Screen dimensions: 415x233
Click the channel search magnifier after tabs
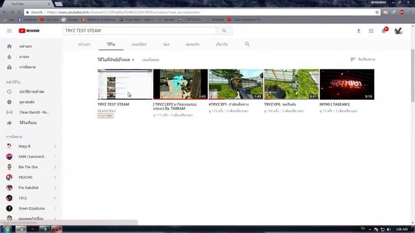247,44
